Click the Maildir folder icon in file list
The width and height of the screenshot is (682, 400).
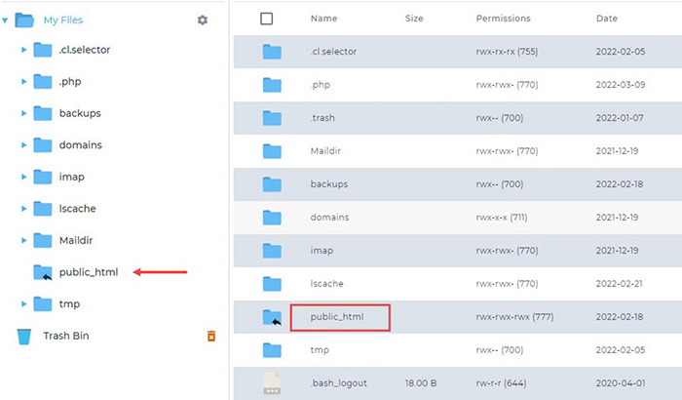pyautogui.click(x=271, y=151)
